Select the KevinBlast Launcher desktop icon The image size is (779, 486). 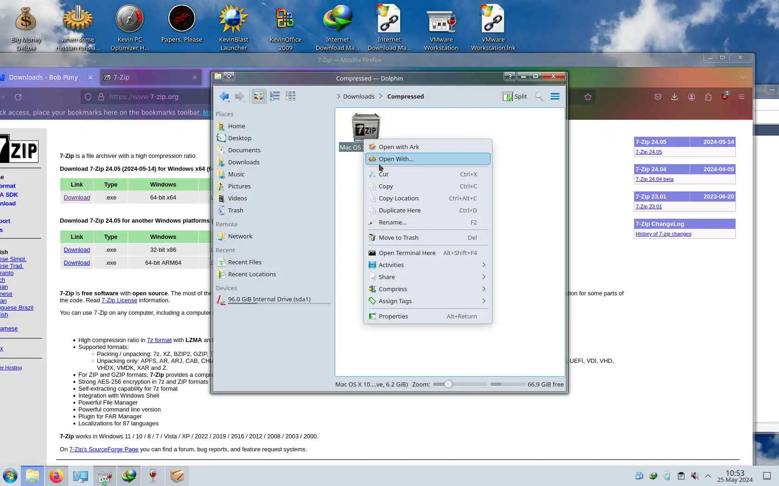pos(234,28)
